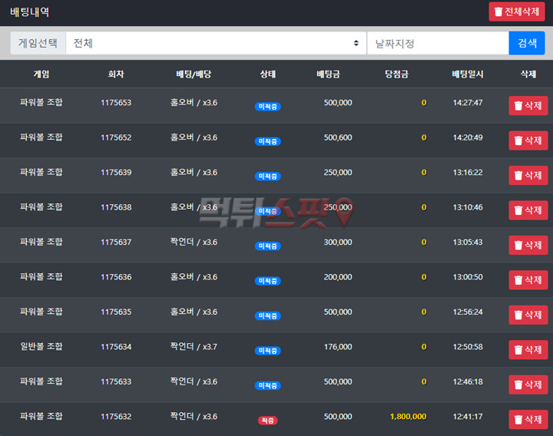
Task: Click 미적중 badge for round 1175635
Action: [x=268, y=315]
